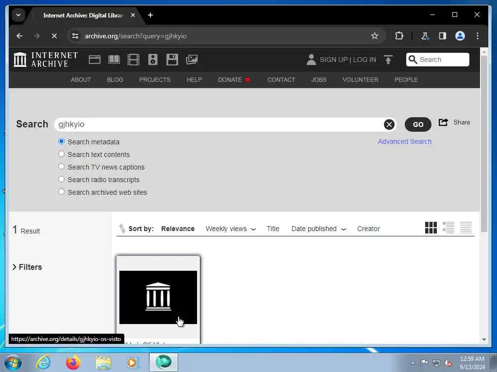Select Search metadata radio button
Image resolution: width=497 pixels, height=372 pixels.
pyautogui.click(x=62, y=141)
